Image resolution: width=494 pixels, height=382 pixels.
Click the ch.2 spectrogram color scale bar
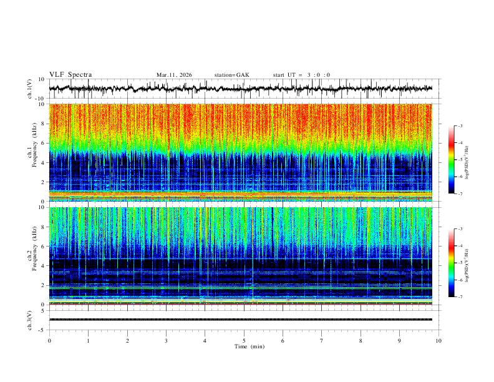[x=451, y=263]
